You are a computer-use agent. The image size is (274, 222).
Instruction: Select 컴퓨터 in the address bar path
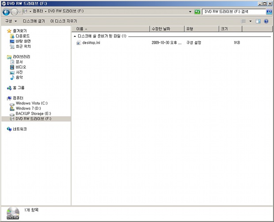pos(38,11)
